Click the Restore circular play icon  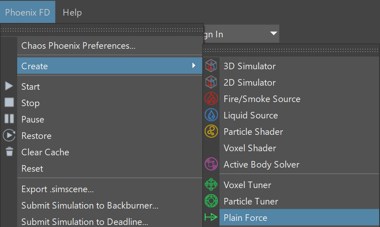pyautogui.click(x=9, y=135)
